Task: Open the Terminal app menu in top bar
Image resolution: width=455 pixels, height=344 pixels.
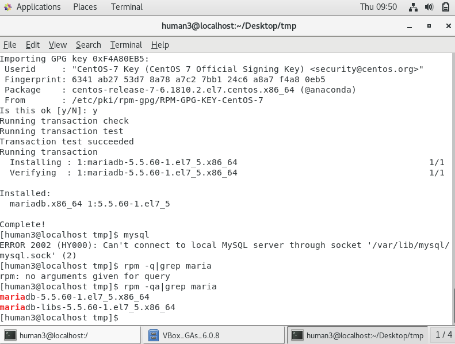Action: [x=127, y=7]
